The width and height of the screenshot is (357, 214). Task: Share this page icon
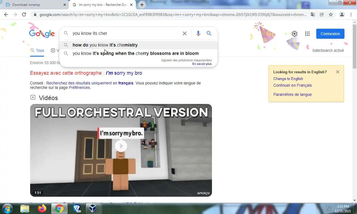(x=322, y=14)
